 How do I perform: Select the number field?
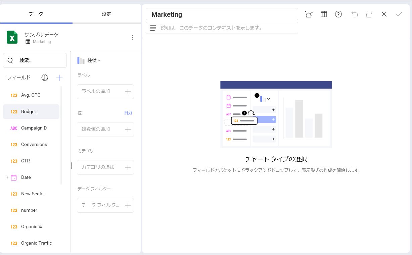31,210
